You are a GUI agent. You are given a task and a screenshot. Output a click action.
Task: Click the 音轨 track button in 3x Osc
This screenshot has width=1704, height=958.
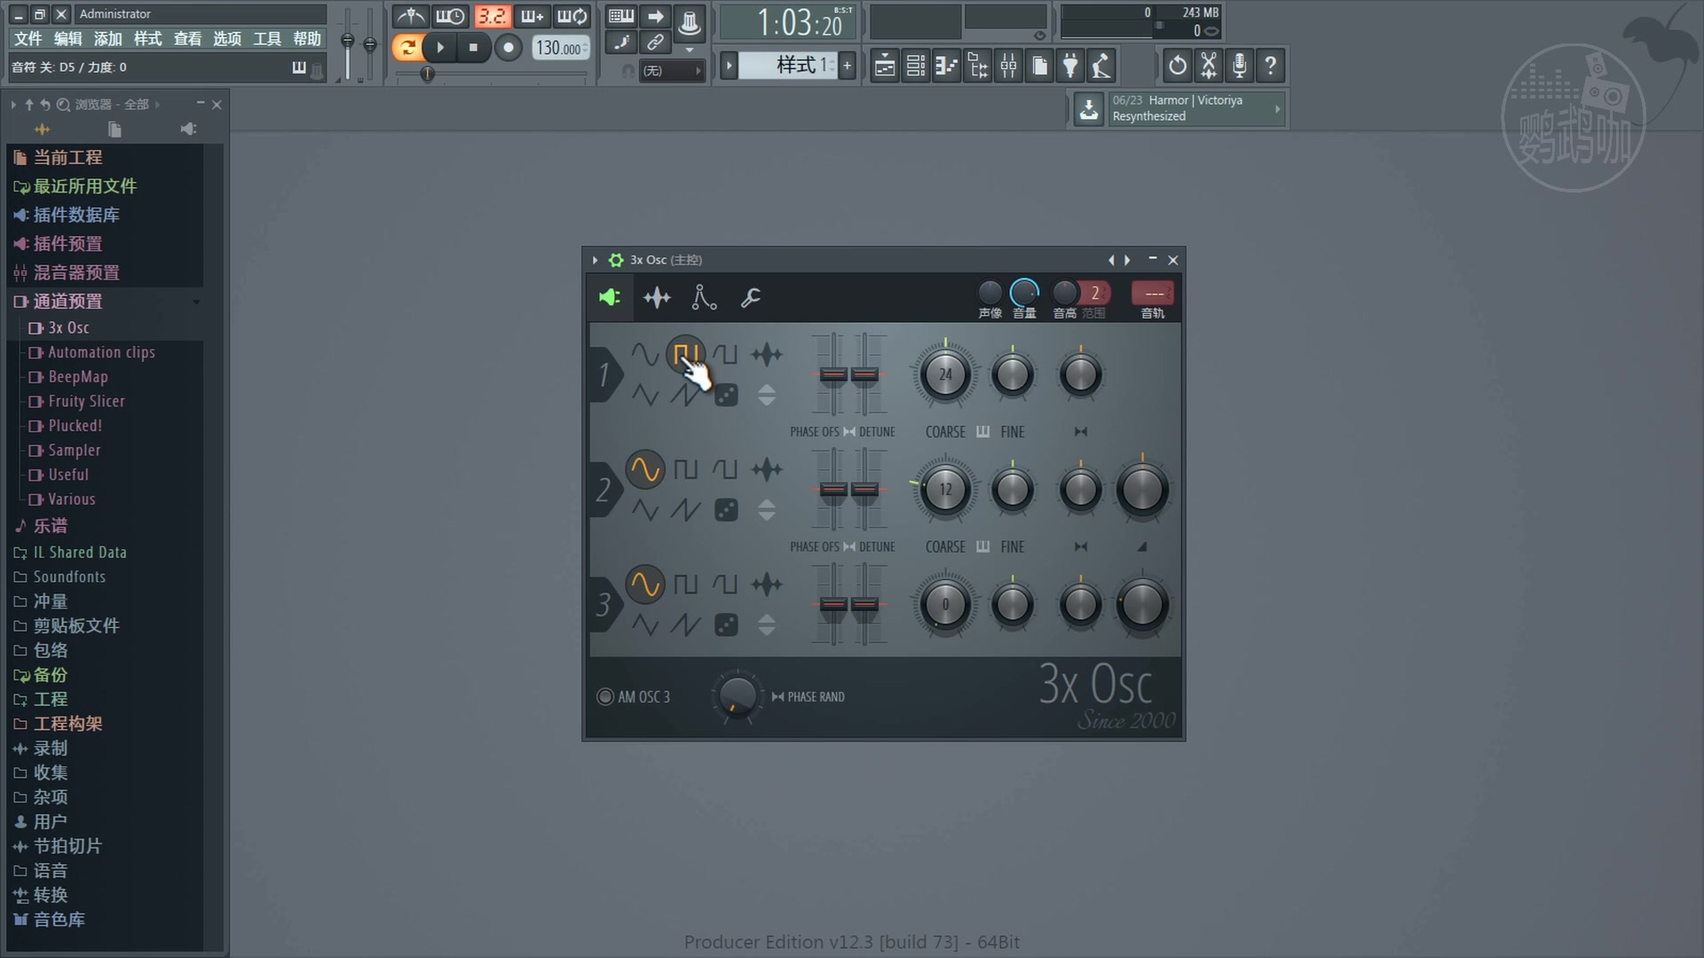coord(1152,293)
